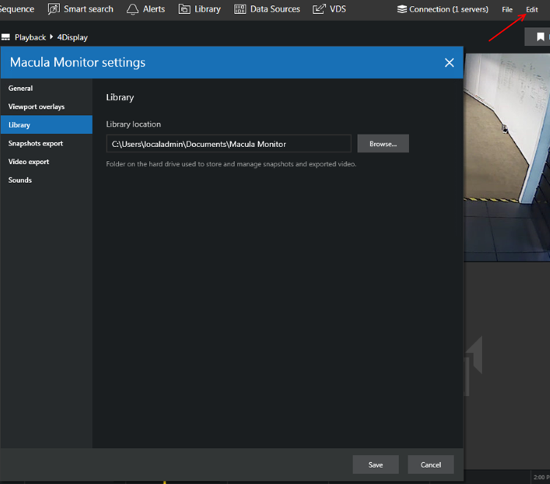Screen dimensions: 550x484
Task: Click the Library section heading
Action: click(120, 97)
